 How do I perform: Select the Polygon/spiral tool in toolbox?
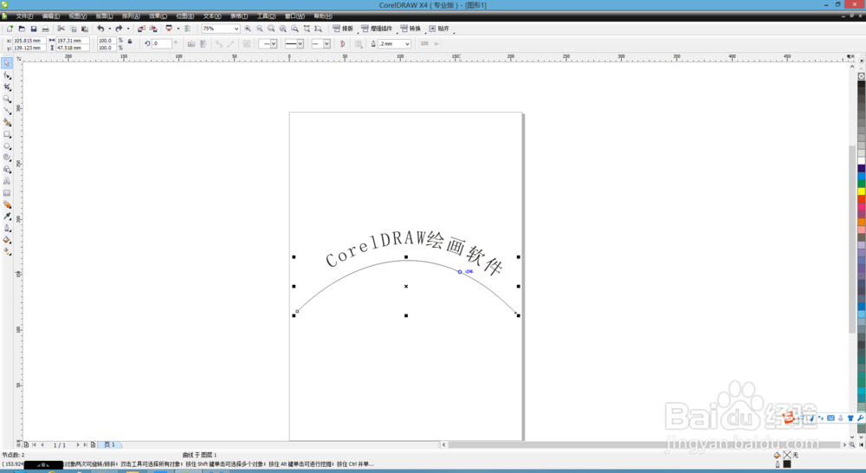tap(7, 158)
